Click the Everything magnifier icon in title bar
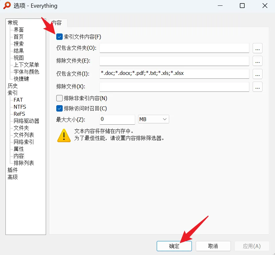 (x=7, y=5)
